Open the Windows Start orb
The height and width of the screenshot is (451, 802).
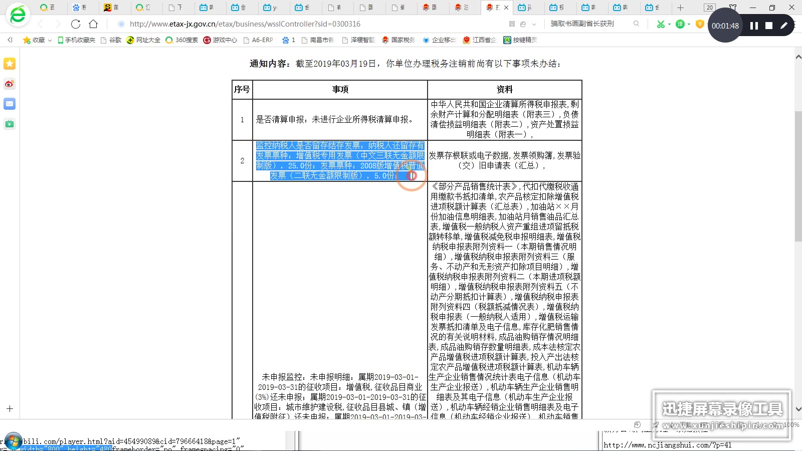tap(14, 441)
